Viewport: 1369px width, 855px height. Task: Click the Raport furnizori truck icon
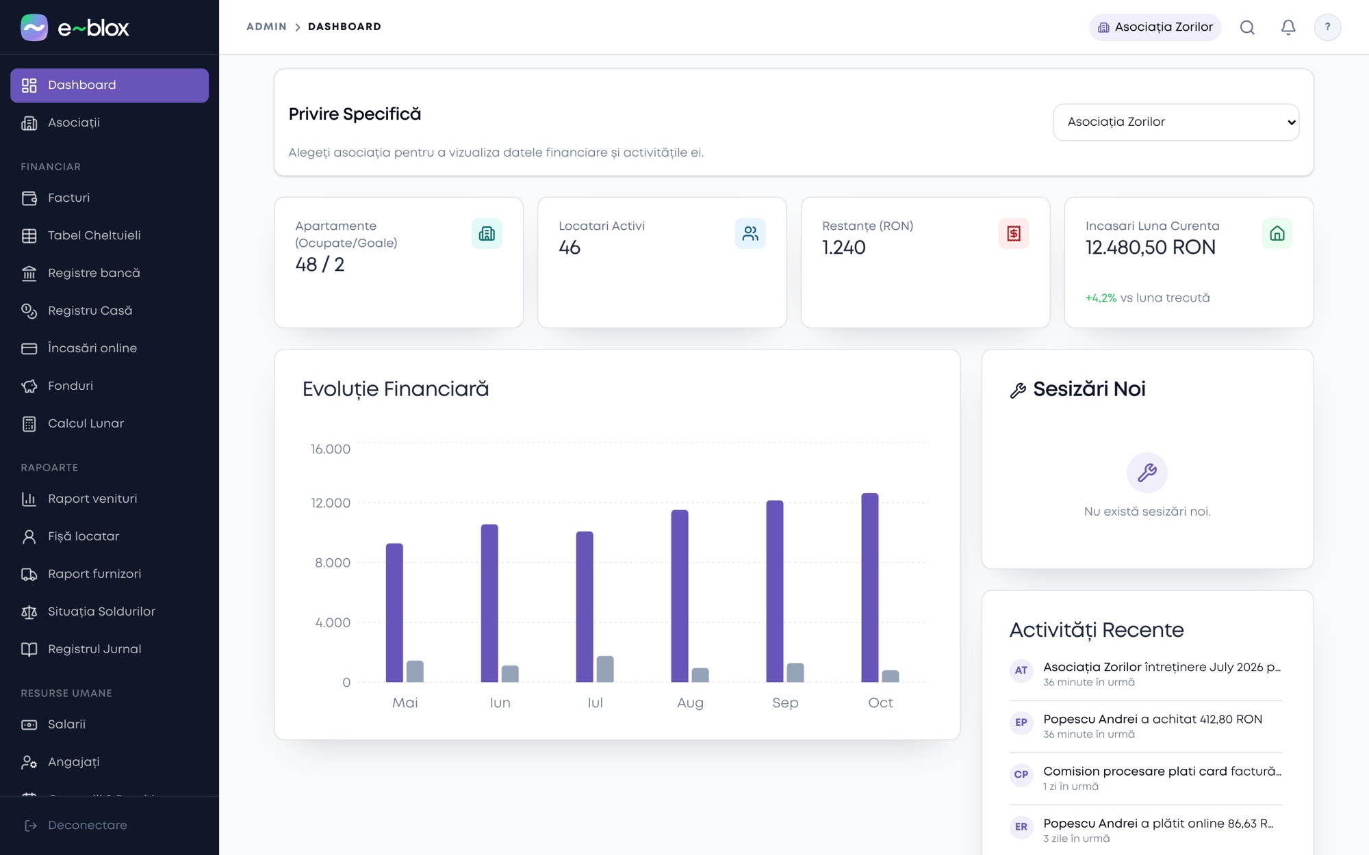29,575
